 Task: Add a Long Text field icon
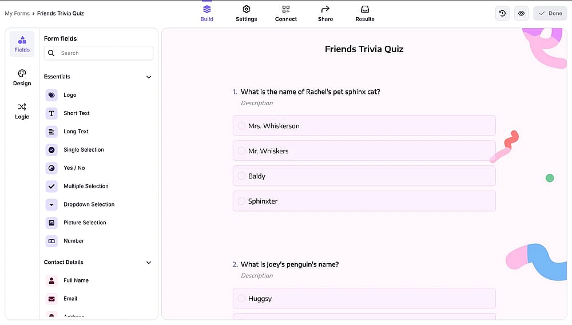51,131
